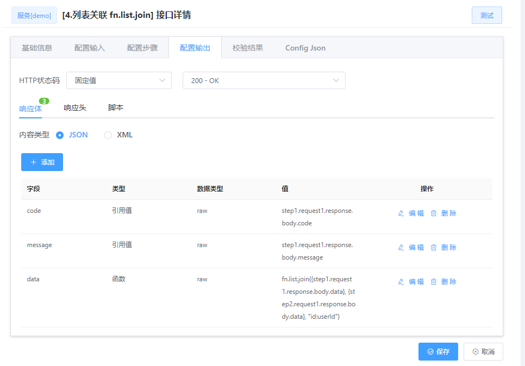
Task: Click the 服务[demo] label
Action: pos(34,15)
